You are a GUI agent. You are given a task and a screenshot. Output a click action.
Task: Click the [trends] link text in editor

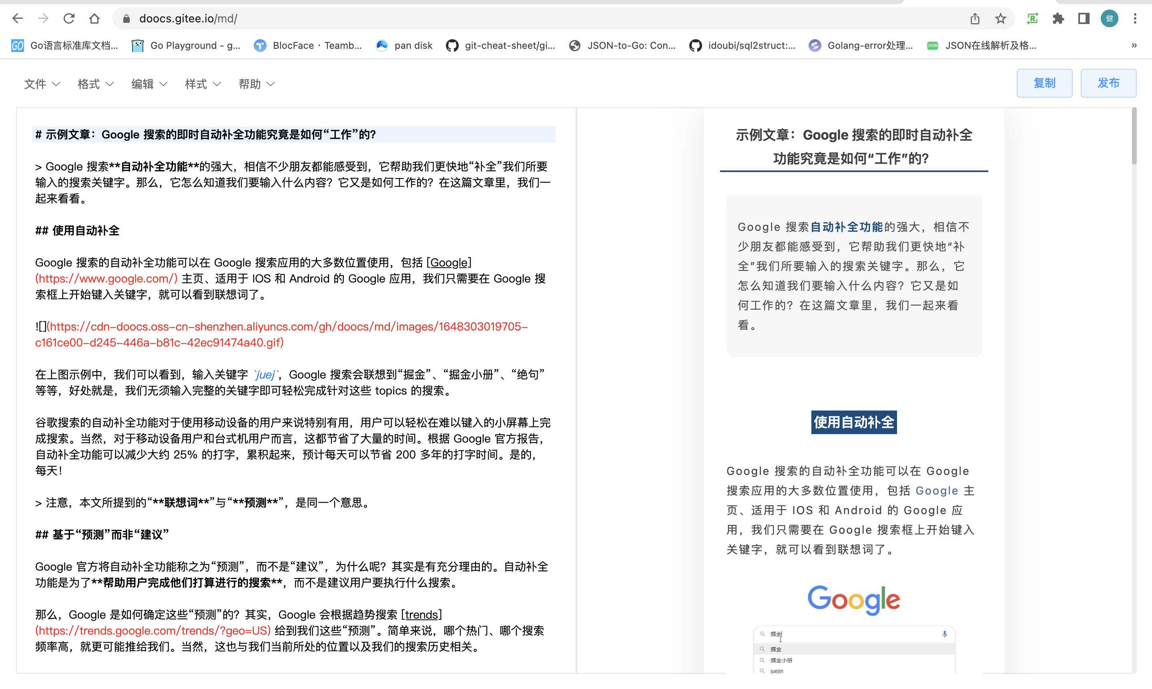tap(421, 615)
